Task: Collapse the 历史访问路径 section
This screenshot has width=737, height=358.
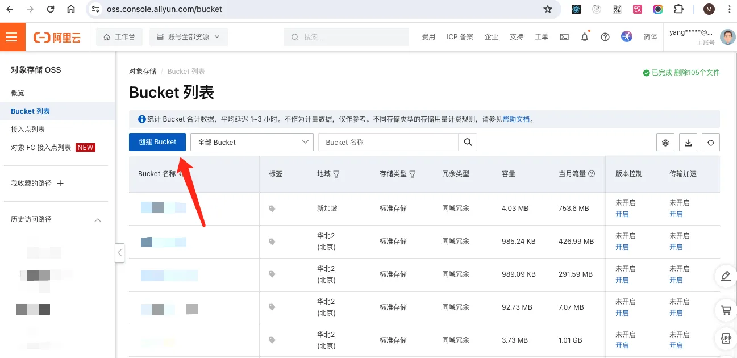Action: tap(97, 220)
